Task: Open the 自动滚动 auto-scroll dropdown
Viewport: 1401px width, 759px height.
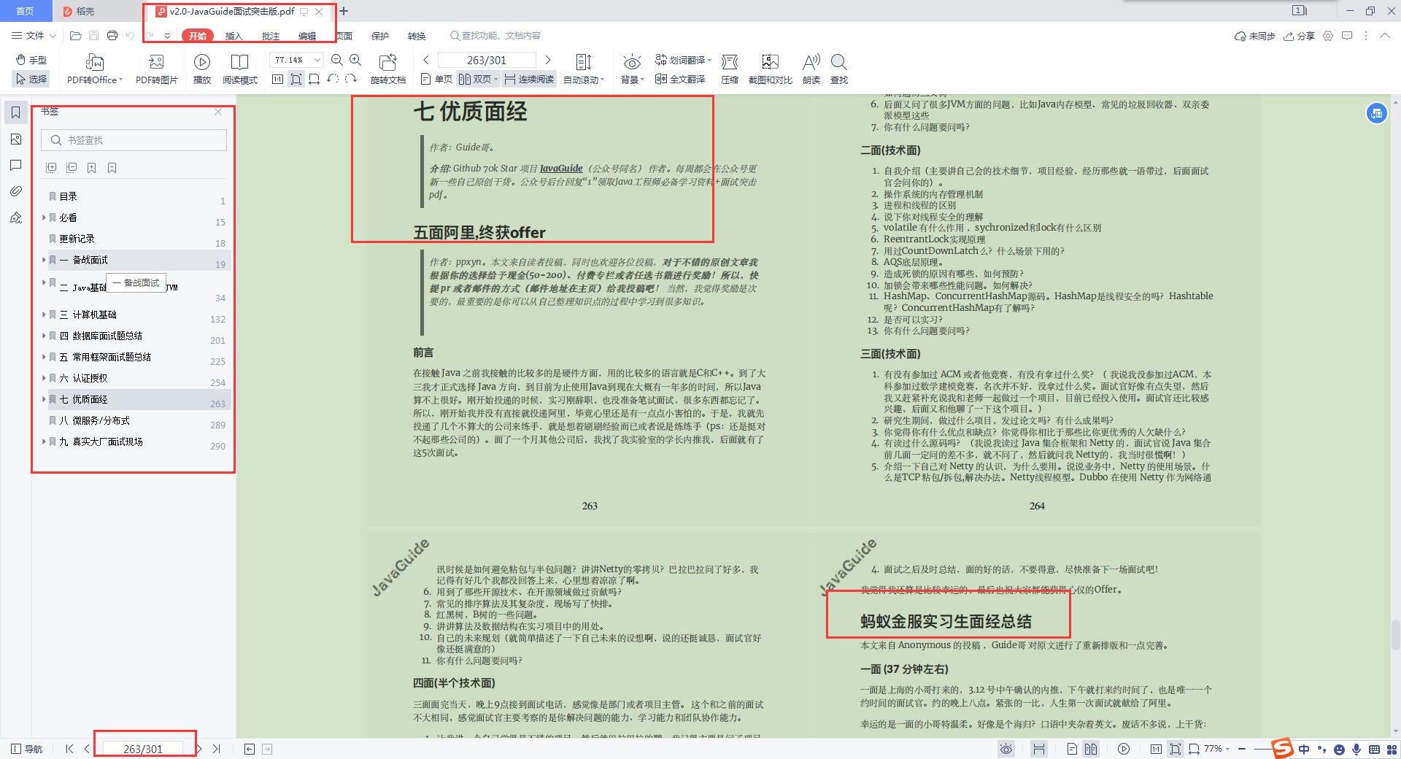Action: tap(584, 69)
